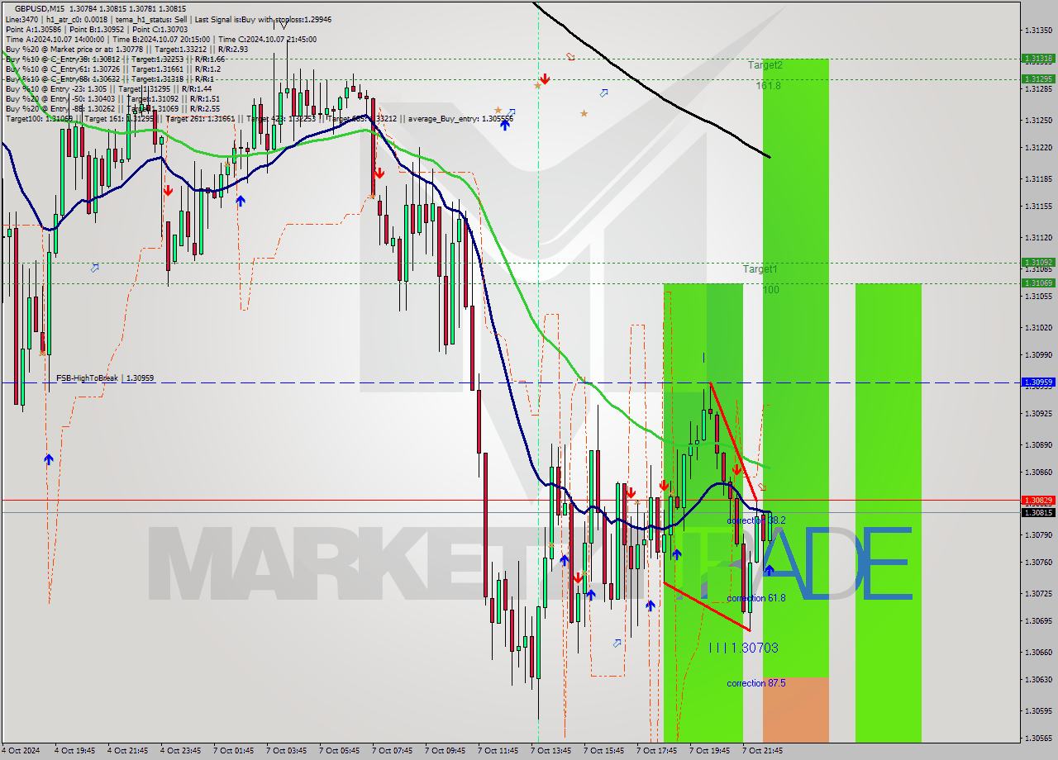Screen dimensions: 1058x760
Task: Click the '7 Oct 13:45' time axis label
Action: [x=551, y=751]
